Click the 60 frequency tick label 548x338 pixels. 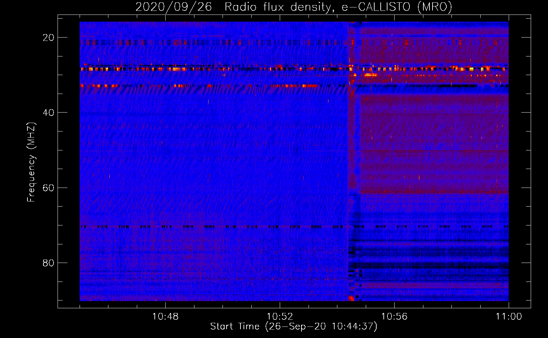[48, 188]
